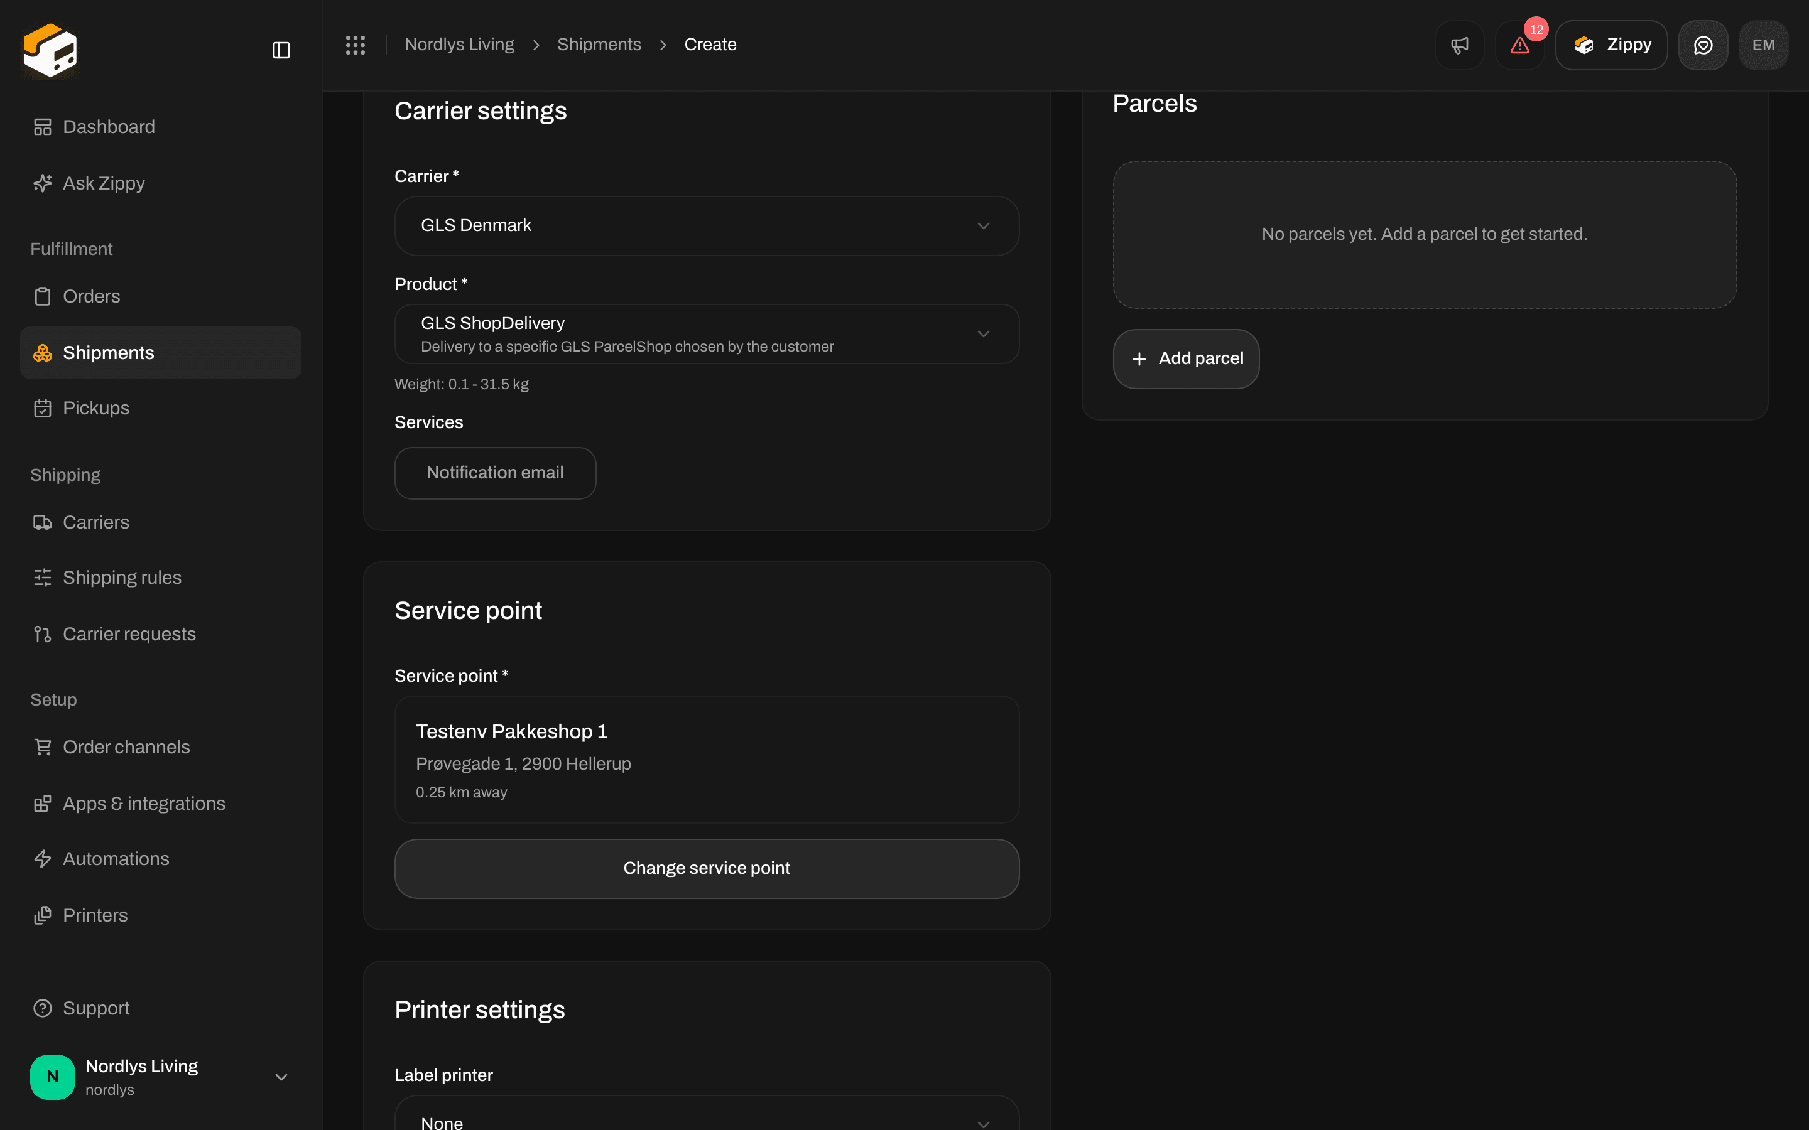Click the Nordlys Living breadcrumb link
The image size is (1809, 1130).
pyautogui.click(x=459, y=45)
